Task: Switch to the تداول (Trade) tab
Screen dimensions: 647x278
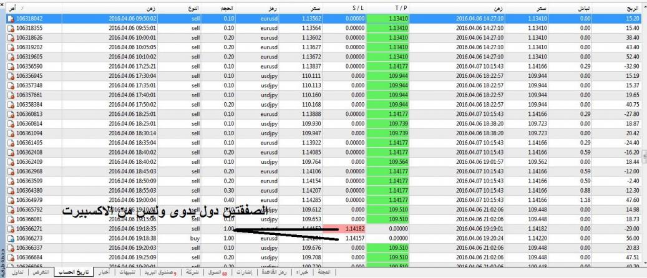Action: [18, 272]
